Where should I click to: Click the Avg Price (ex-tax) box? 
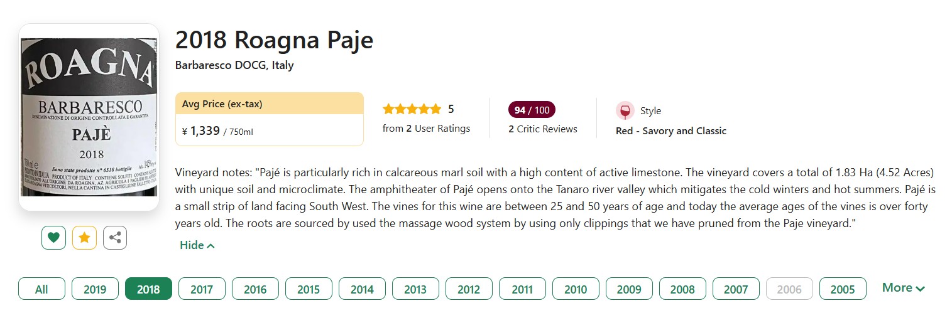coord(269,119)
